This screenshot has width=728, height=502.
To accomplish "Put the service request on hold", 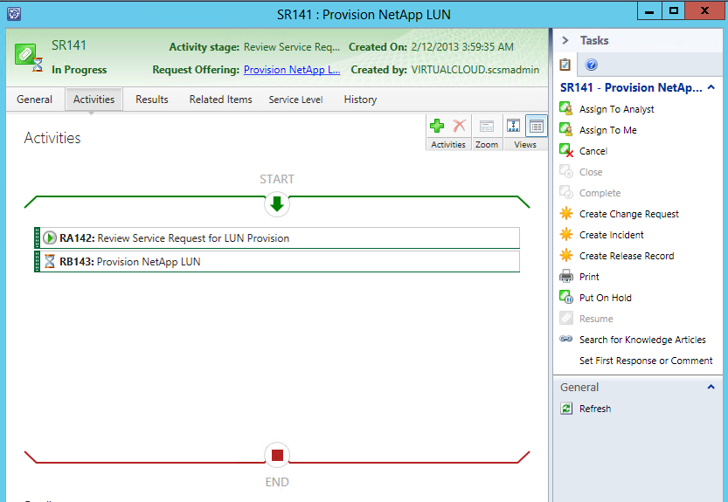I will coord(605,298).
